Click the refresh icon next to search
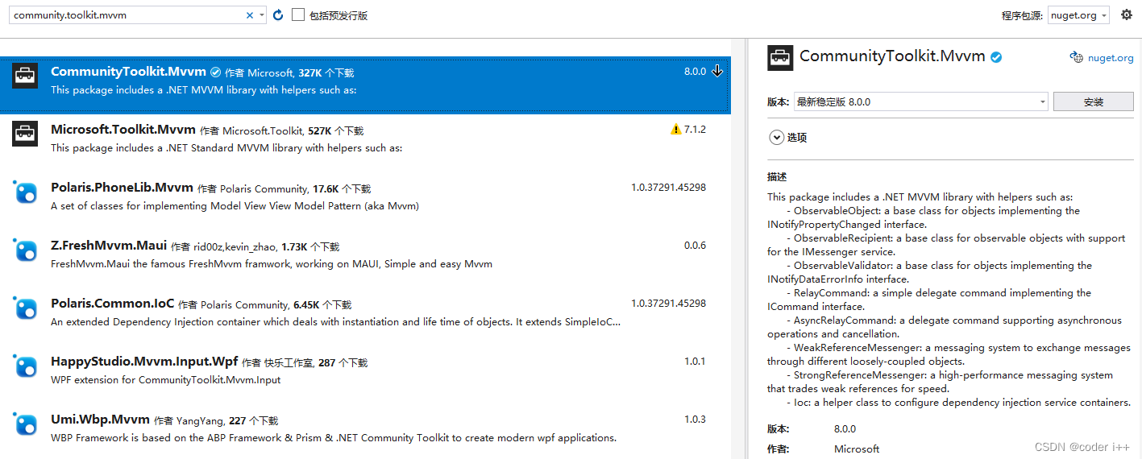 (x=279, y=15)
